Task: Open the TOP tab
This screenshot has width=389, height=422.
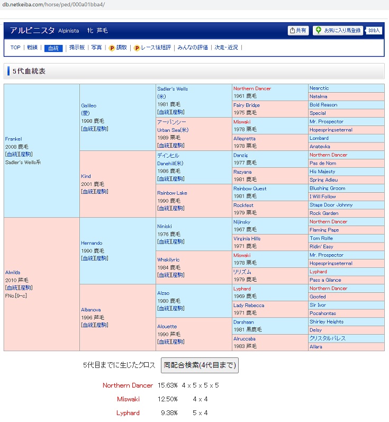Action: [x=15, y=47]
